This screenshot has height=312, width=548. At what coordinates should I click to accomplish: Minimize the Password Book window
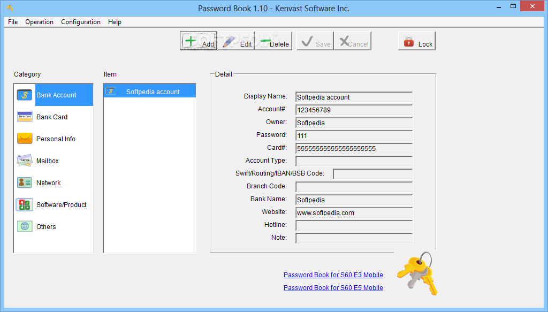click(x=499, y=6)
